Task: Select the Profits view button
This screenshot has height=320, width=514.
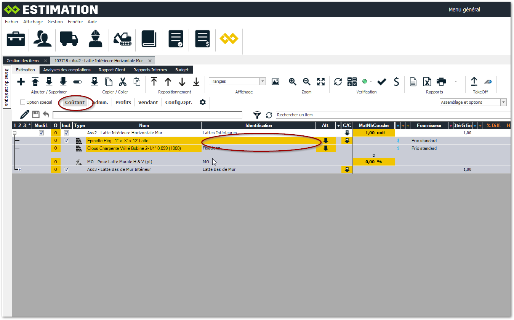Action: (x=123, y=102)
